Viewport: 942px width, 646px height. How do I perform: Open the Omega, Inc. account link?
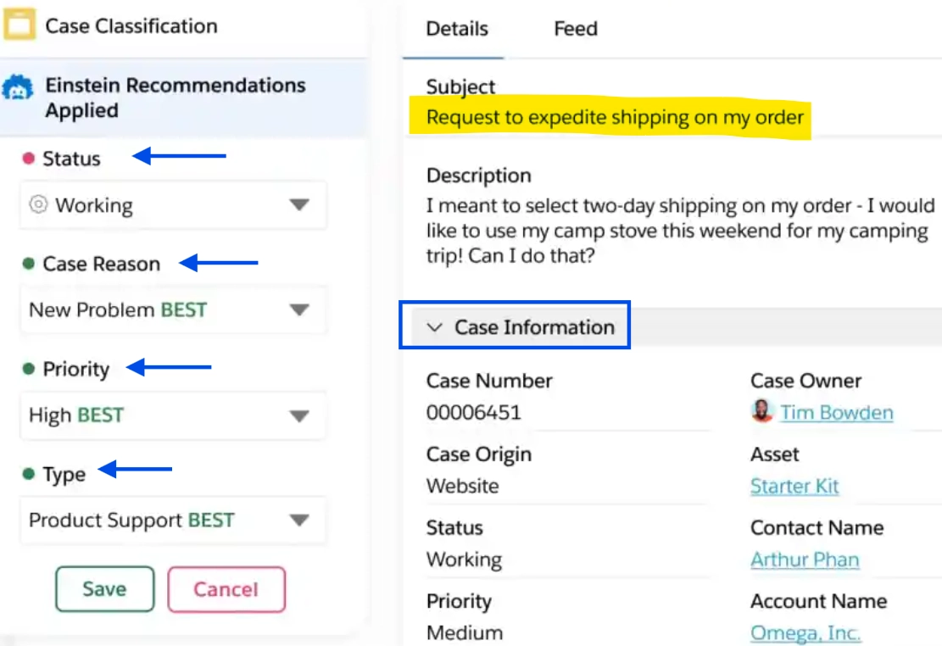pos(805,632)
